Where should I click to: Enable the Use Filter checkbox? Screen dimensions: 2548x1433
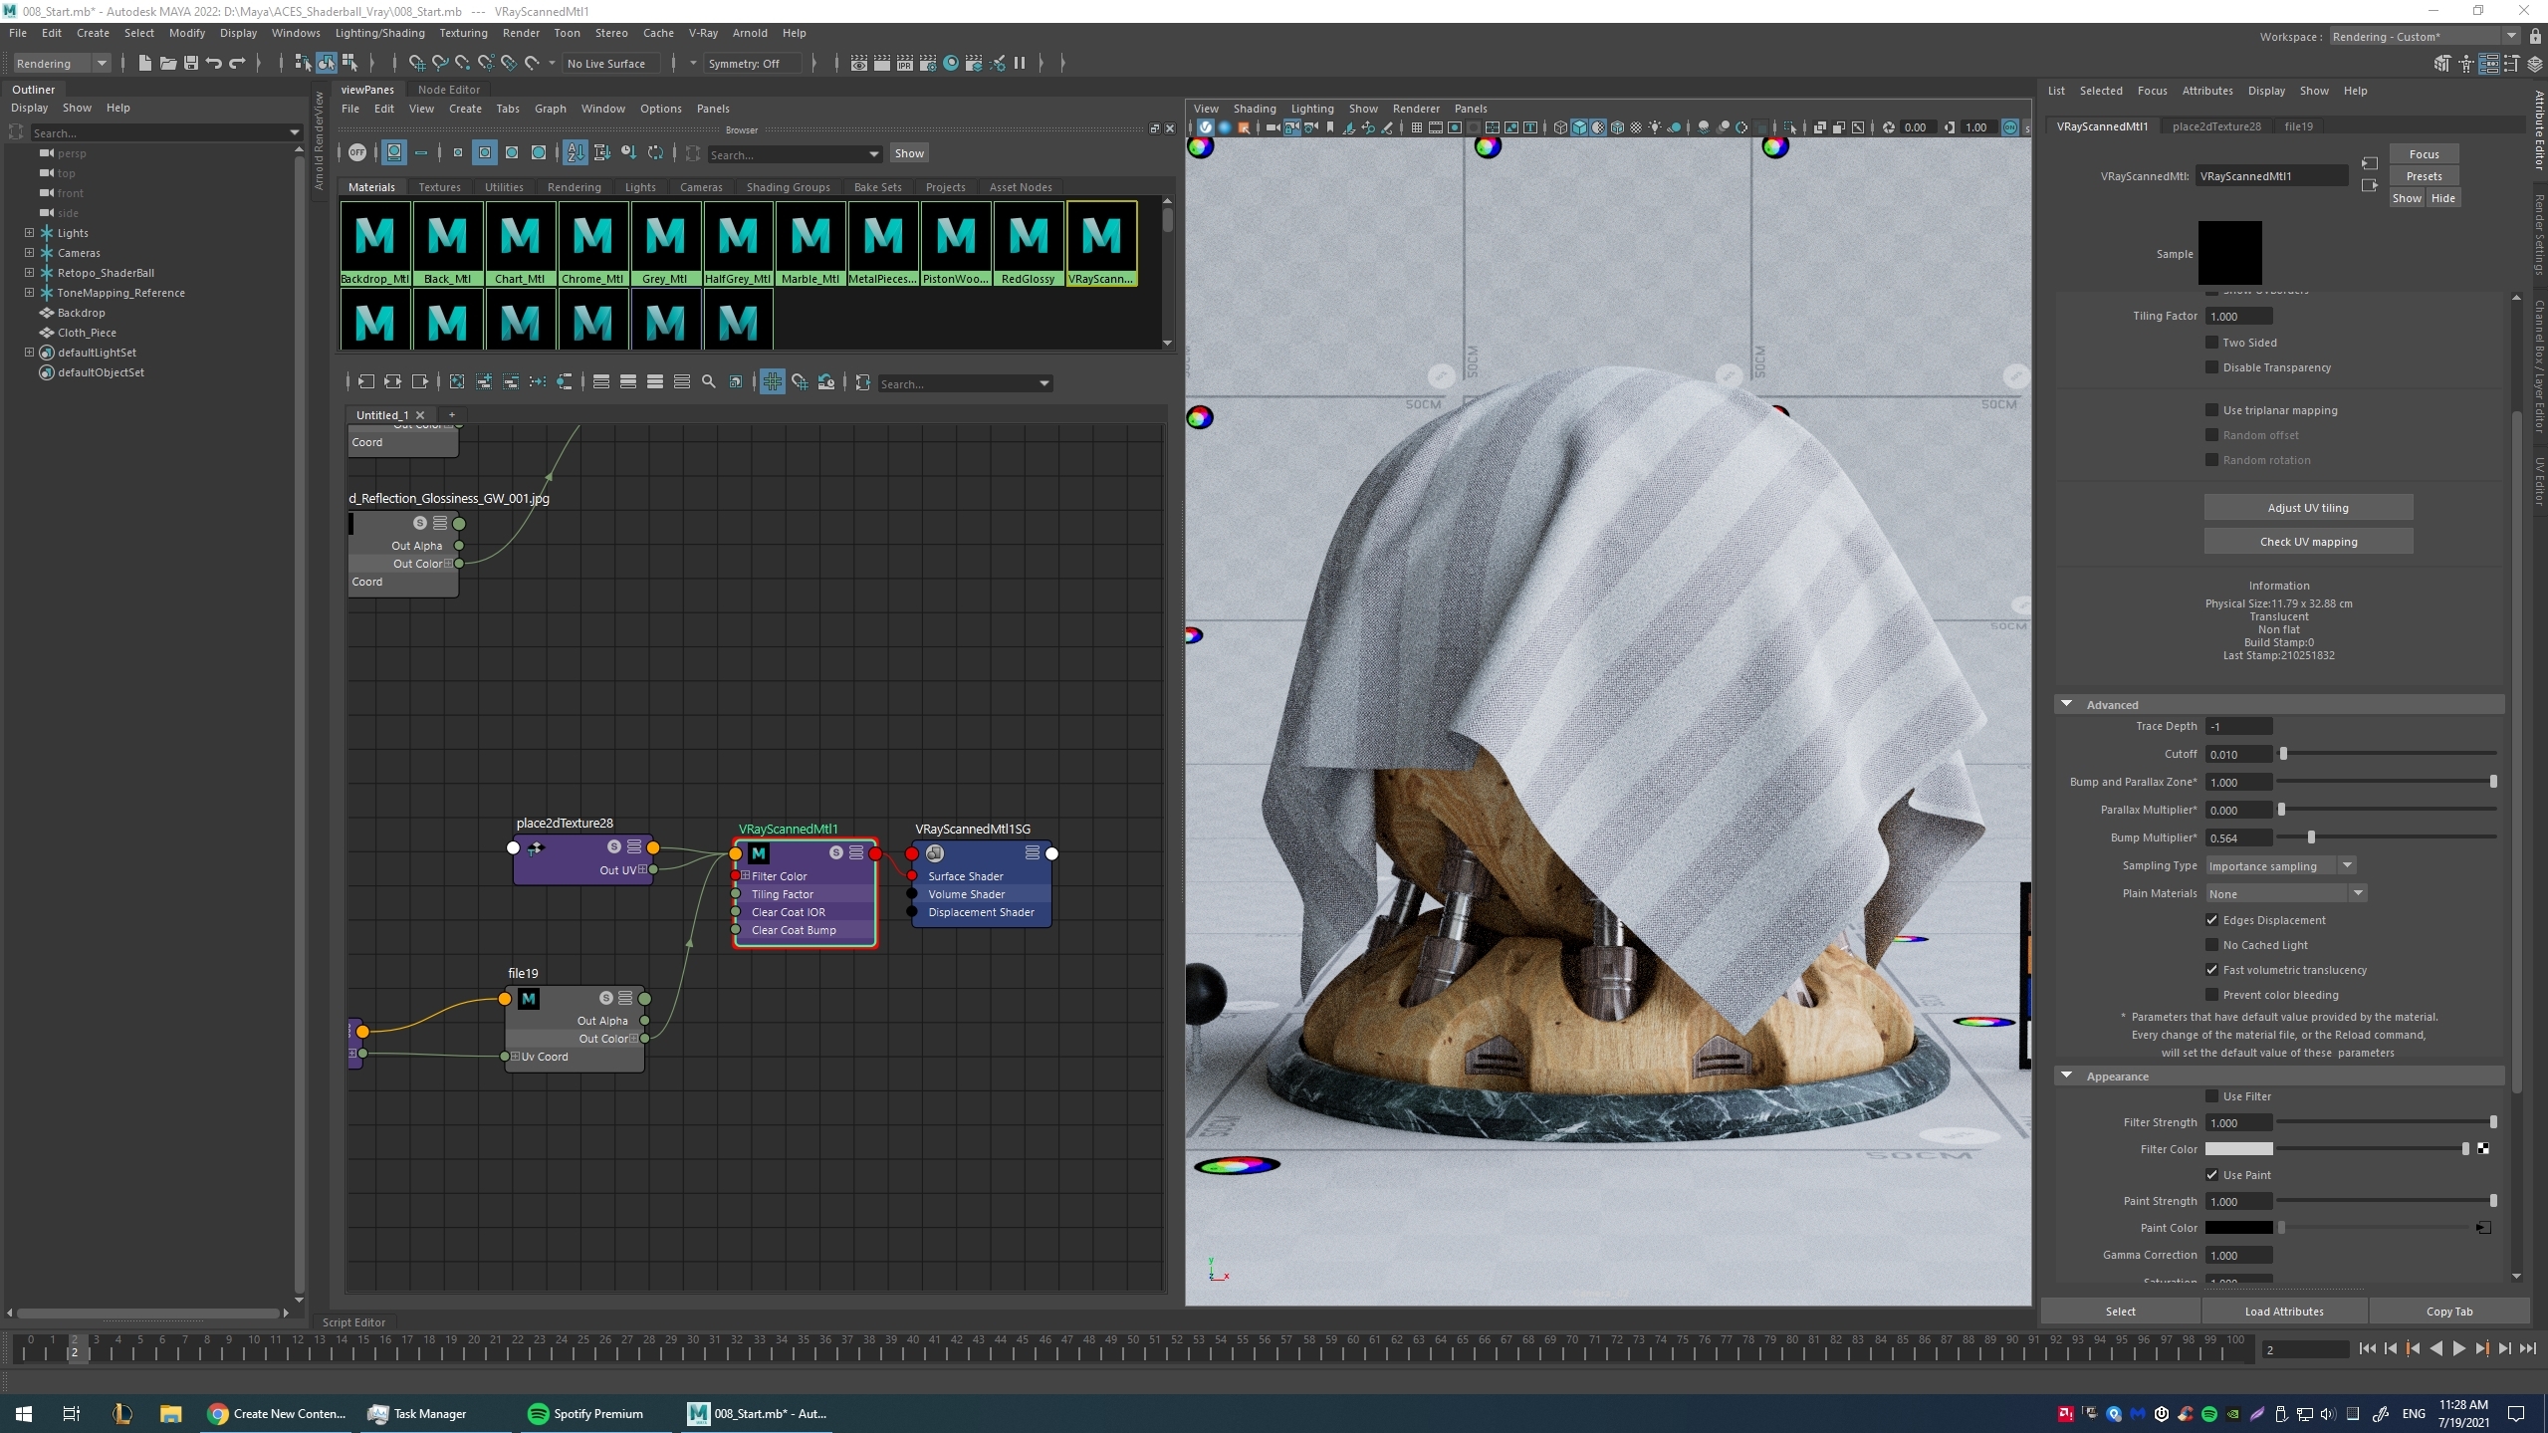click(2212, 1095)
